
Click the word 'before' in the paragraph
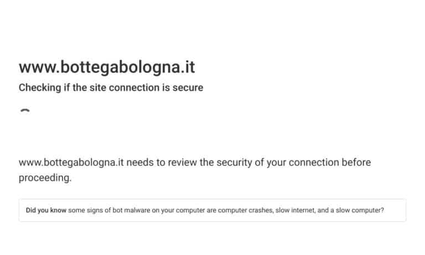(x=356, y=162)
